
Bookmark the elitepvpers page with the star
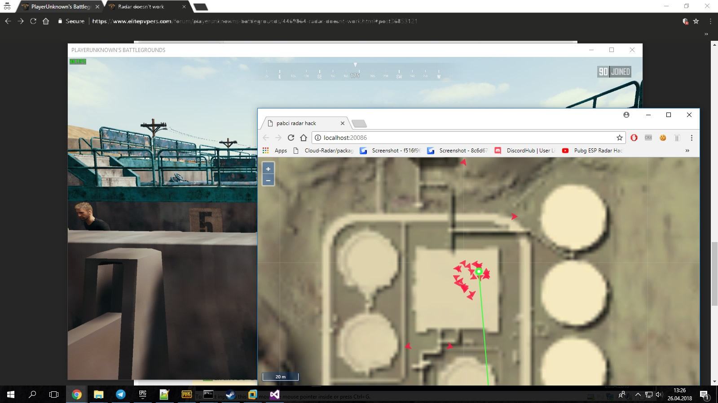pyautogui.click(x=696, y=21)
